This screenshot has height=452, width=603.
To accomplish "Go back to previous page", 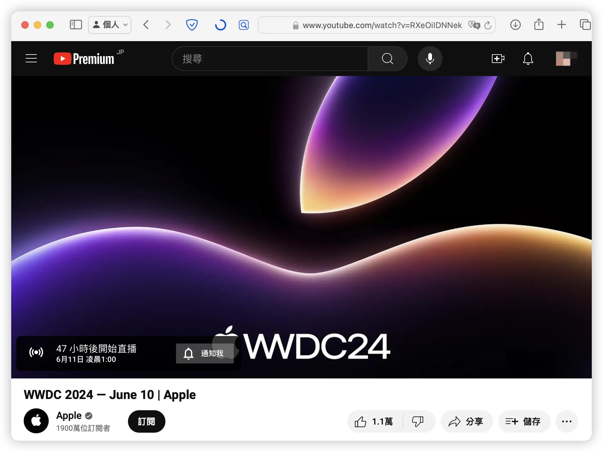I will pyautogui.click(x=146, y=25).
